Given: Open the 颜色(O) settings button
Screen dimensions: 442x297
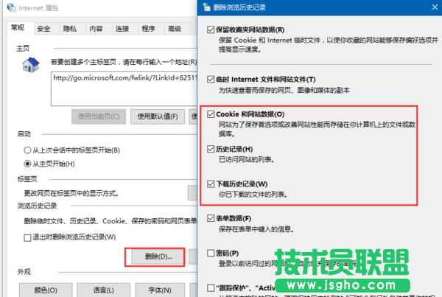Looking at the screenshot, I should [x=46, y=290].
